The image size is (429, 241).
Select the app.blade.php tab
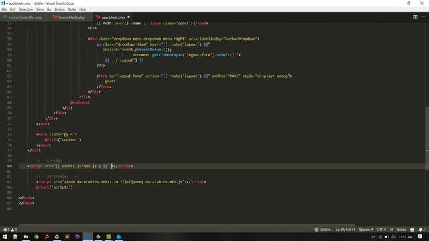pos(113,17)
